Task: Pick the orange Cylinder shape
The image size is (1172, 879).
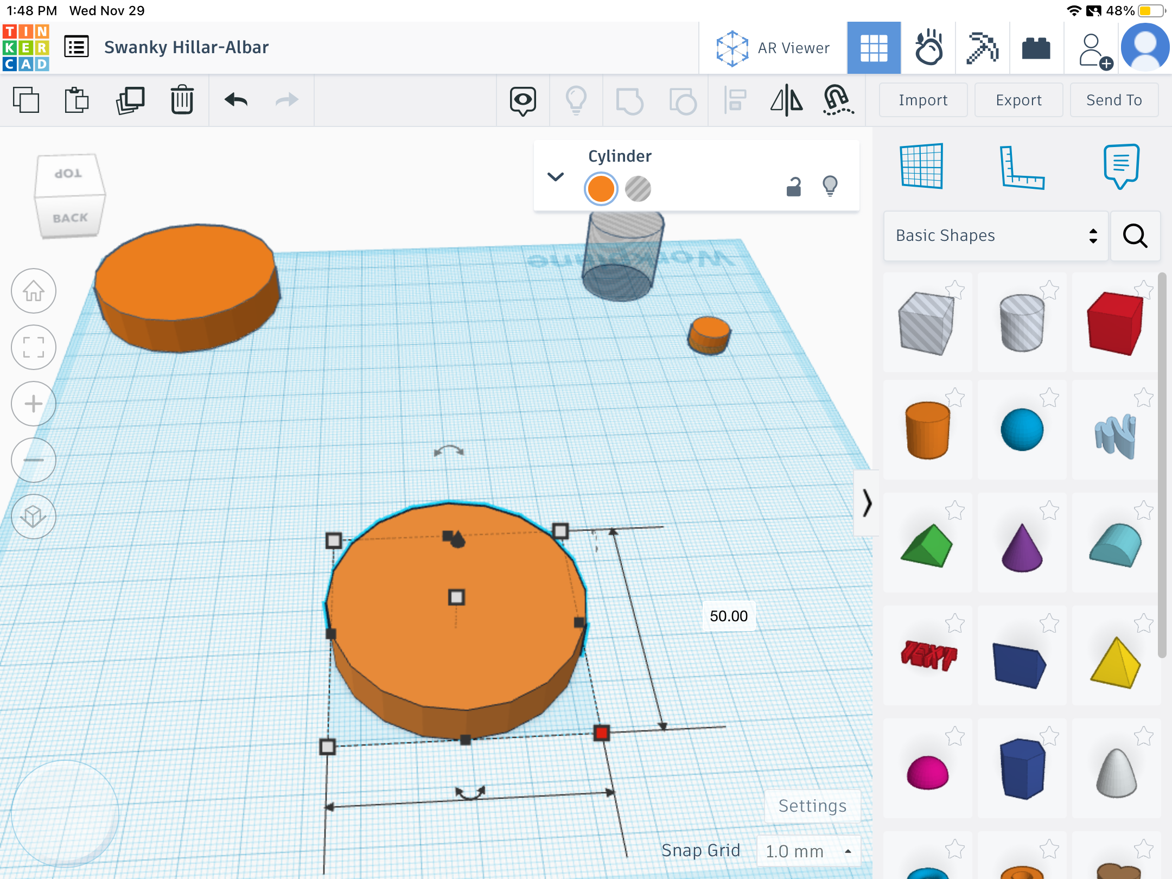Action: (x=927, y=430)
